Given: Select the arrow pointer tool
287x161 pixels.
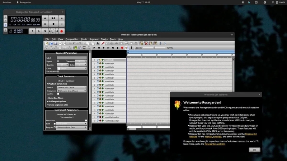Looking at the screenshot, I should (98, 43).
